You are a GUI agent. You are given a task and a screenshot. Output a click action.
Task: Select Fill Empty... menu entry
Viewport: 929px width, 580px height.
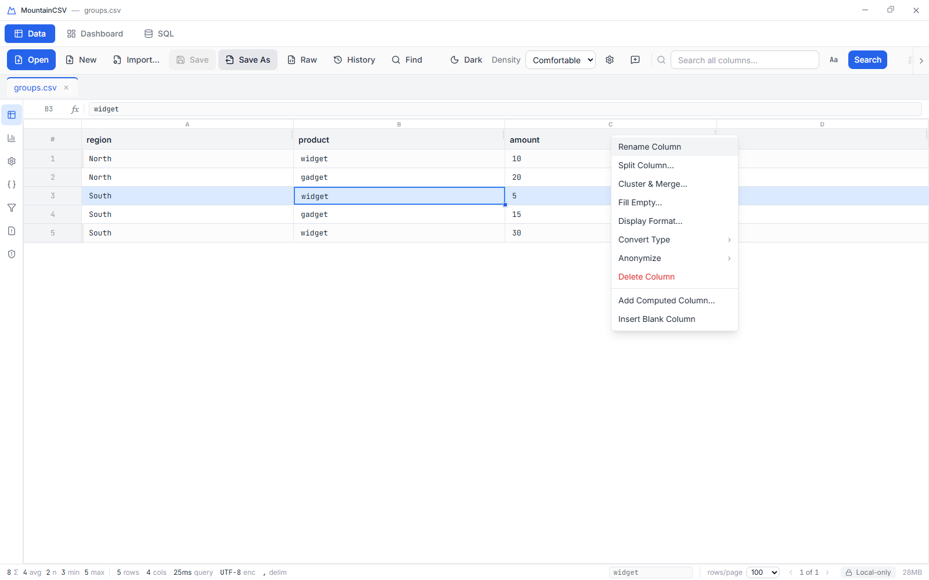pos(674,202)
